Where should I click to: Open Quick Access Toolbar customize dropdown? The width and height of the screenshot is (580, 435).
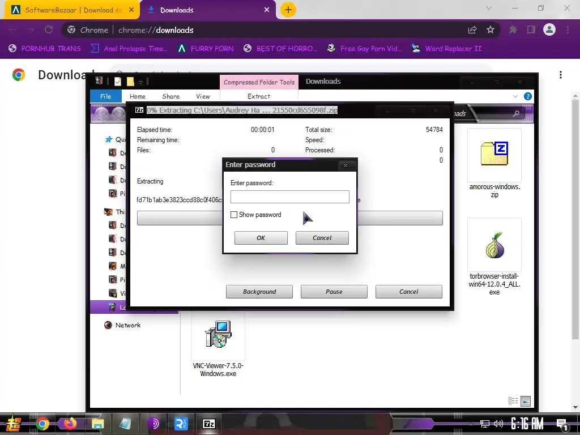(140, 82)
